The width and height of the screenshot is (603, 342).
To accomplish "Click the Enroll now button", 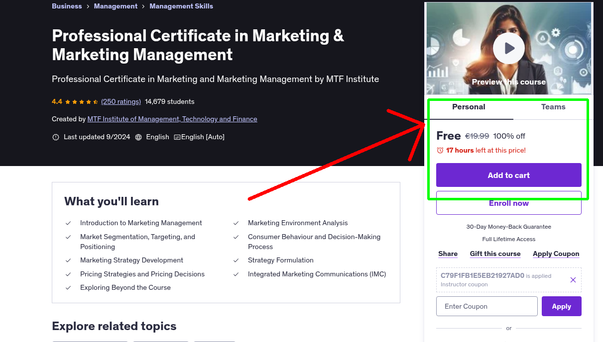I will tap(509, 203).
